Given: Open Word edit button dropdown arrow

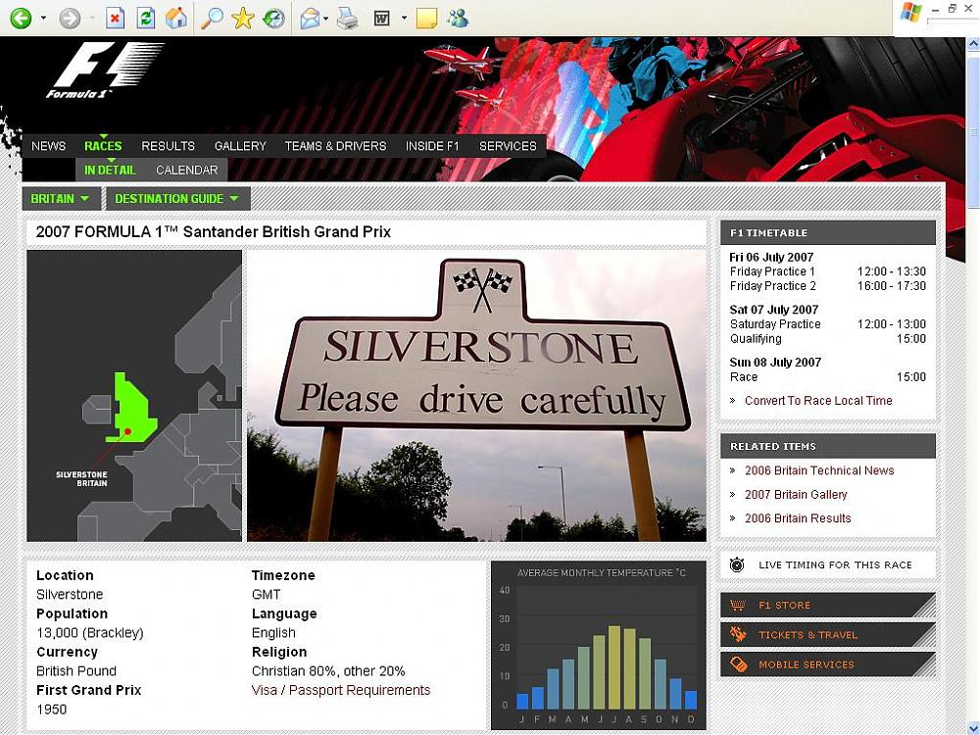Looking at the screenshot, I should point(404,19).
